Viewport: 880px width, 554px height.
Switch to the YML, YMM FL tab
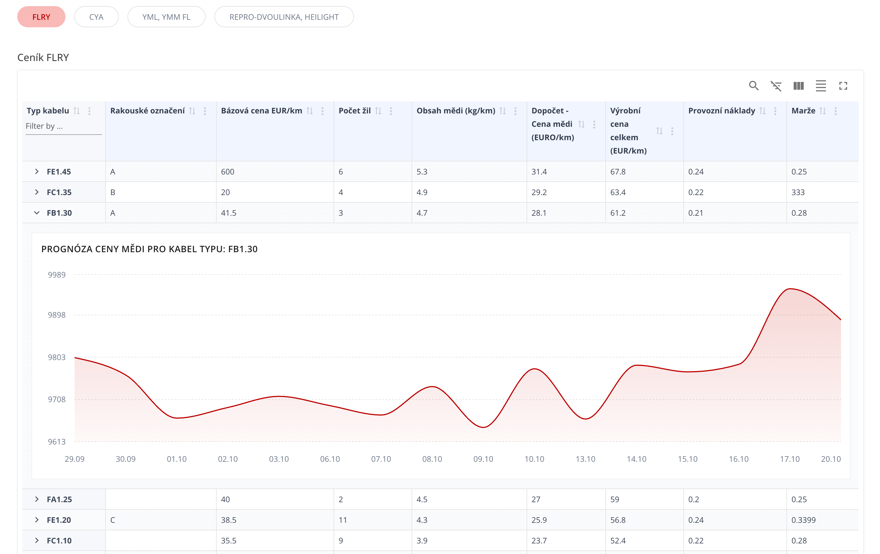(x=166, y=16)
